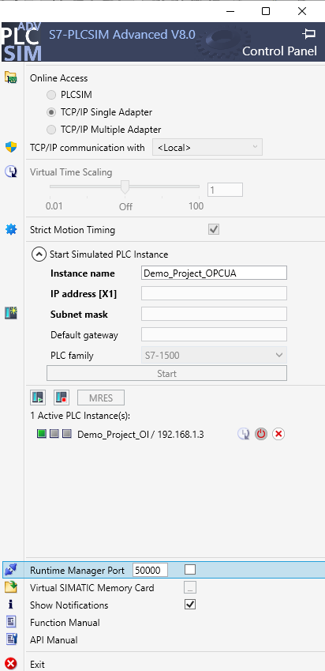Open the TCP/IP communication with dropdown

click(207, 147)
